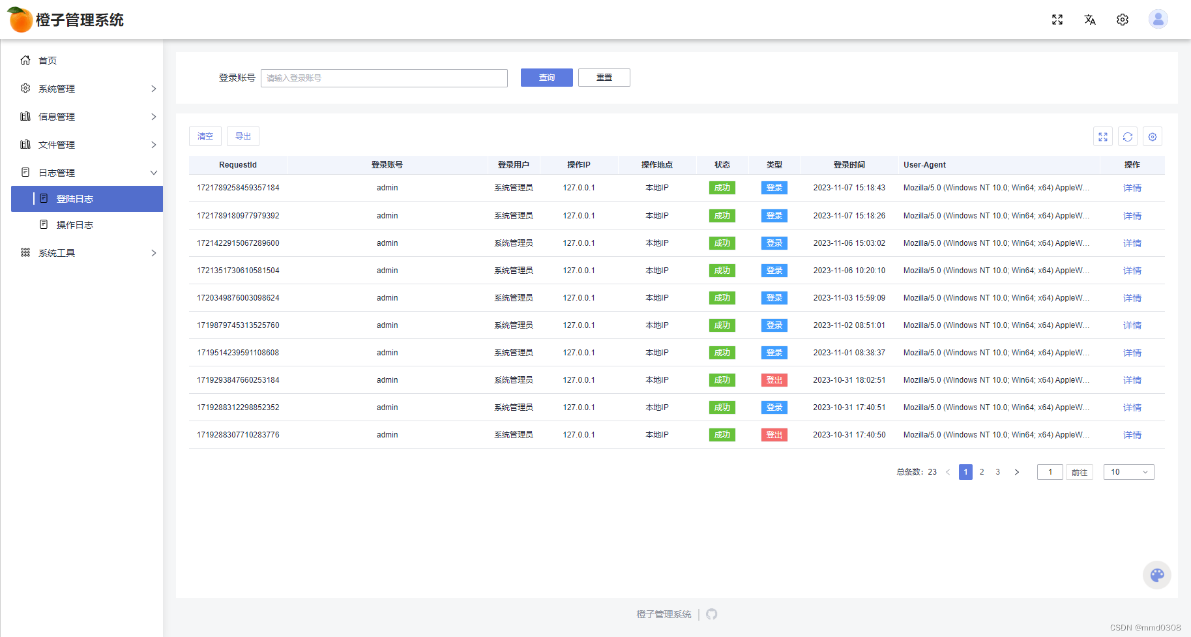Click the 成功 tag dated 2023-11-06 10:20:10
The image size is (1191, 637).
[x=722, y=271]
